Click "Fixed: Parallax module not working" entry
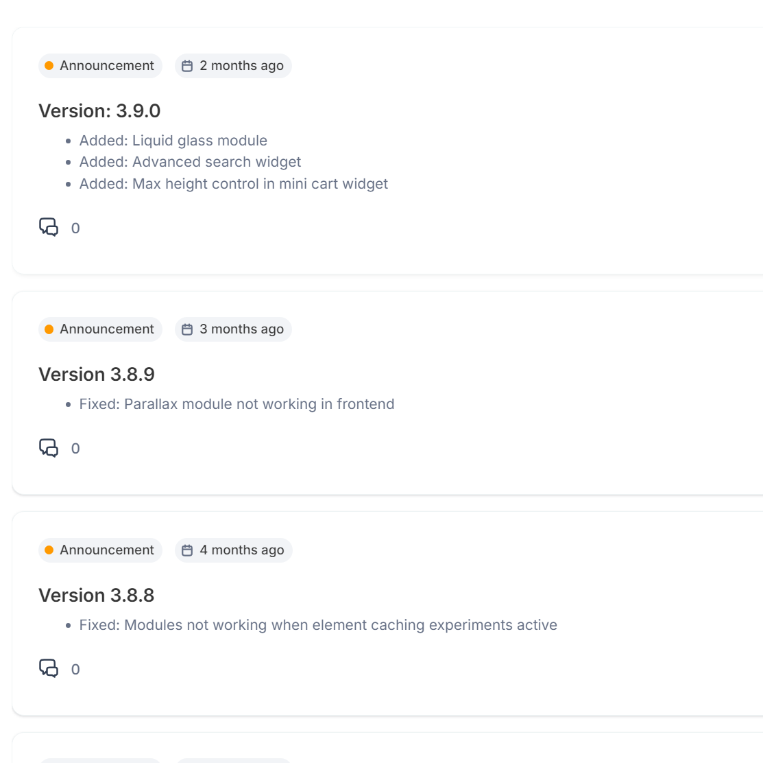 [237, 404]
